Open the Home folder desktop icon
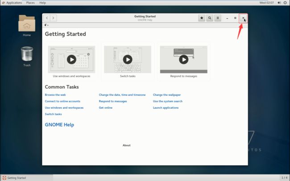Screen dimensions: 290x181 pyautogui.click(x=27, y=25)
